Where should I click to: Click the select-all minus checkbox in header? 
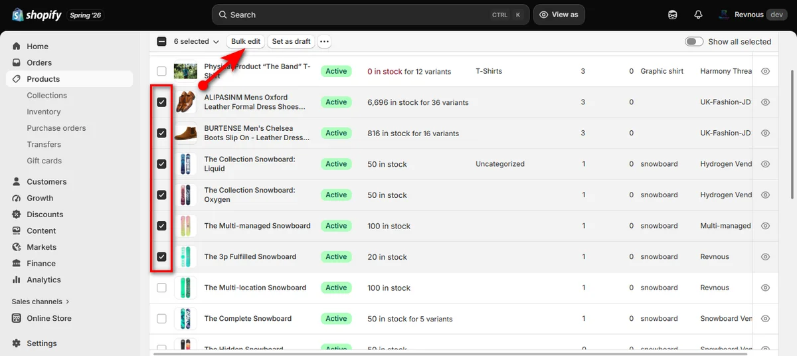[x=161, y=41]
